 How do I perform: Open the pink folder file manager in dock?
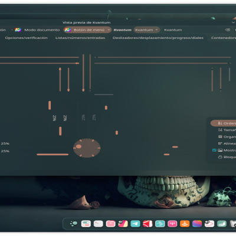tap(110, 224)
